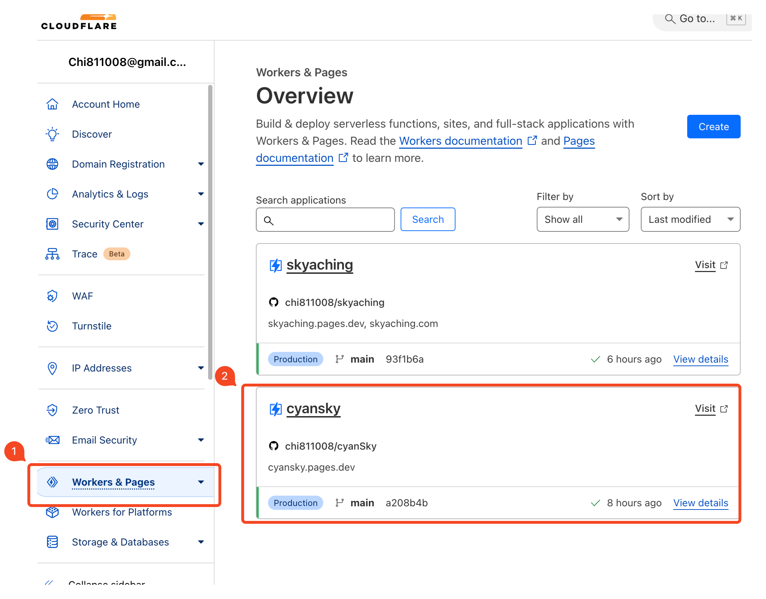Open the Filter by Show all dropdown
766x599 pixels.
point(583,219)
